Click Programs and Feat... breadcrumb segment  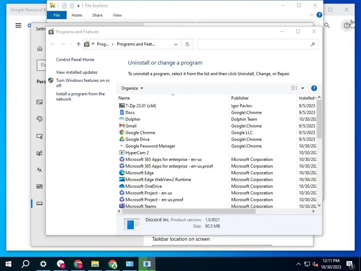click(136, 44)
